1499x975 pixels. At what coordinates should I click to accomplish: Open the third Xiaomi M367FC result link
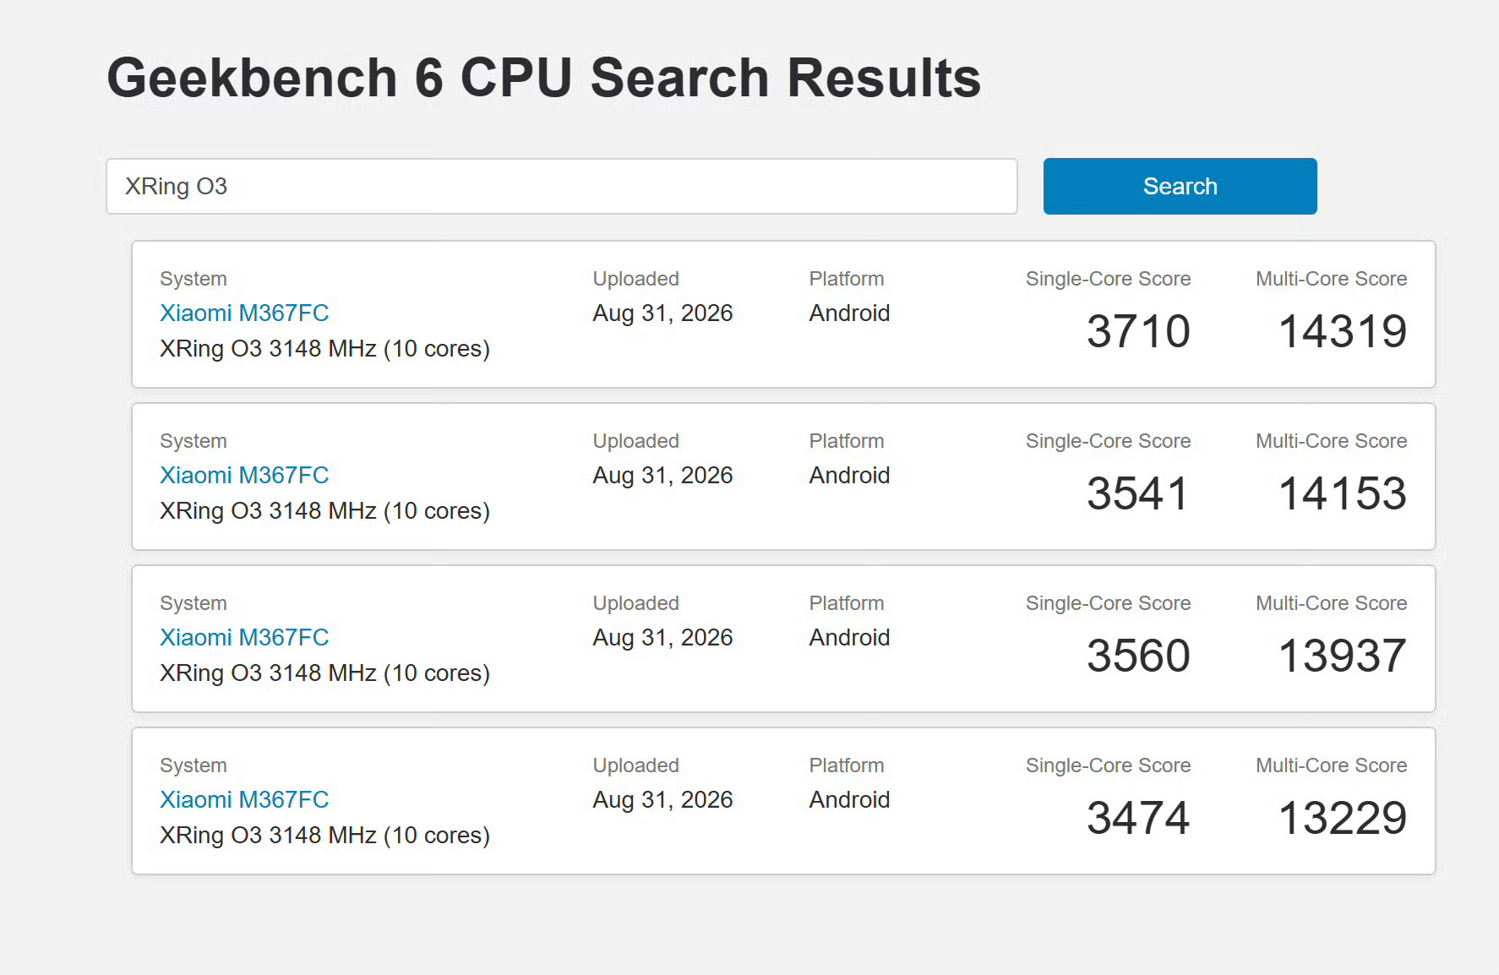click(x=244, y=637)
